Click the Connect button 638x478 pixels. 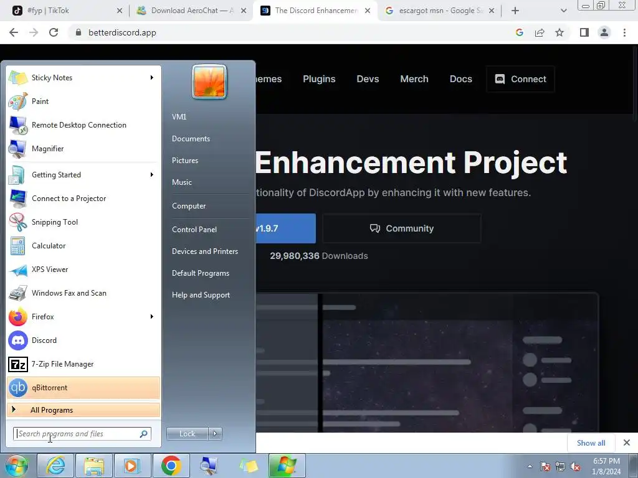coord(520,79)
